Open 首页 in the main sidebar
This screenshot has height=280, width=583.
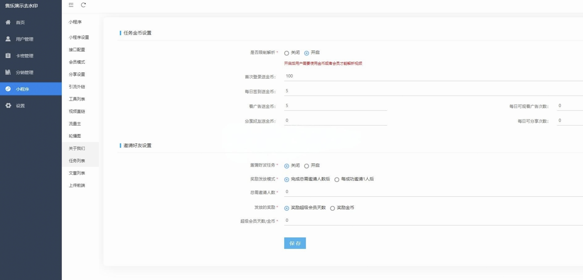point(31,22)
